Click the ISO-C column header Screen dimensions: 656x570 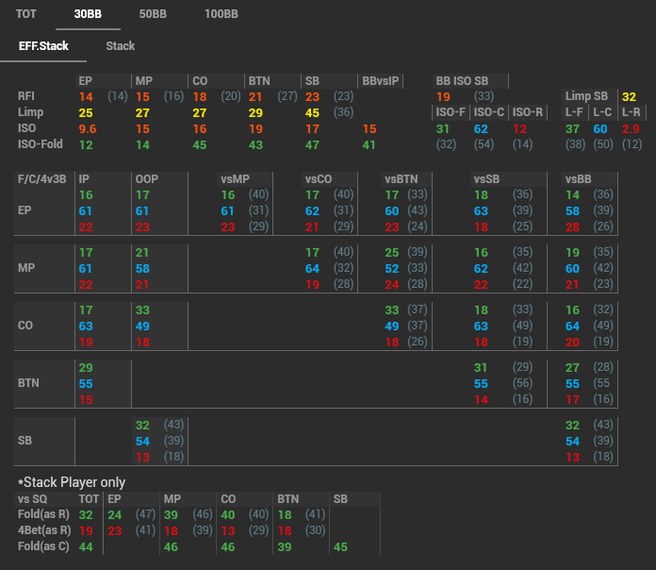[x=490, y=112]
